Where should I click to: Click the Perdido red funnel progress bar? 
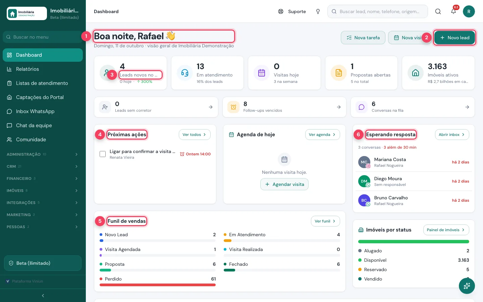tap(158, 285)
